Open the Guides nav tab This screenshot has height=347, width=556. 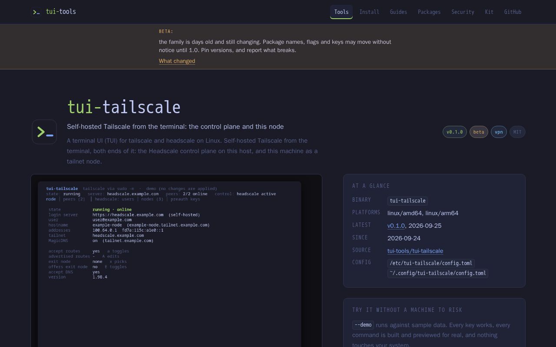point(398,12)
